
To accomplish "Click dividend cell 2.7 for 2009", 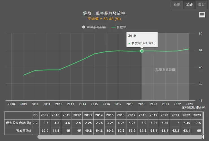I will (45, 123).
